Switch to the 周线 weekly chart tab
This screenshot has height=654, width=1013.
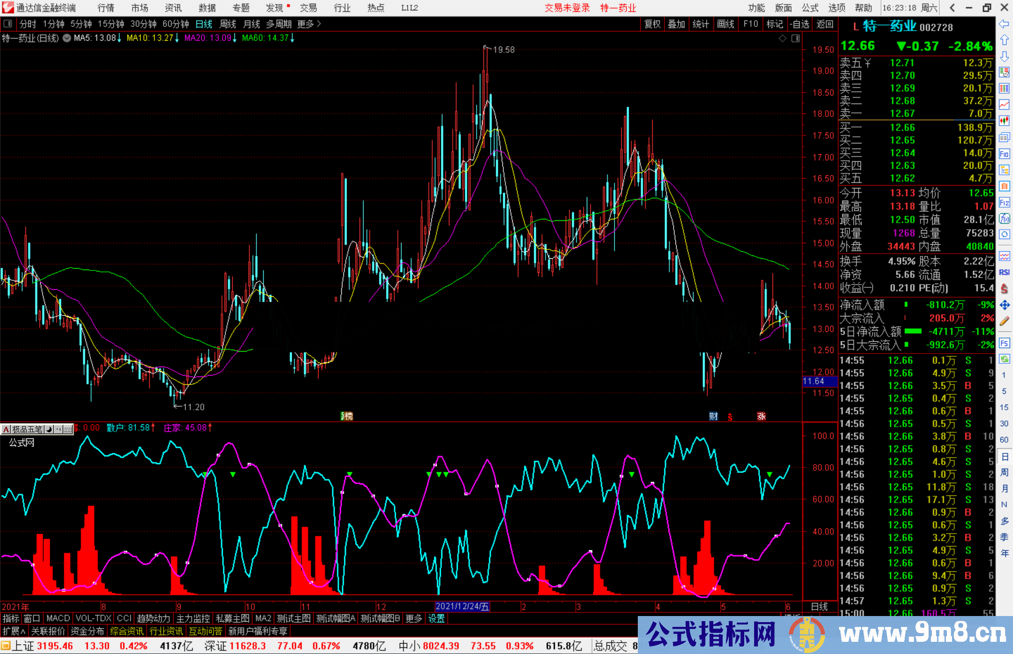[x=228, y=24]
